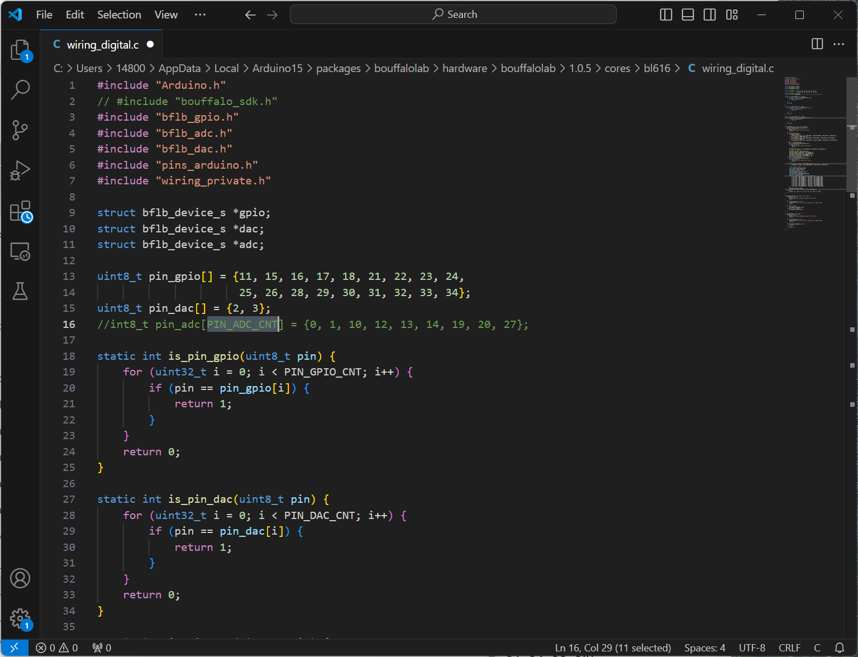
Task: Click "wiring_private.h" include string
Action: (x=213, y=180)
